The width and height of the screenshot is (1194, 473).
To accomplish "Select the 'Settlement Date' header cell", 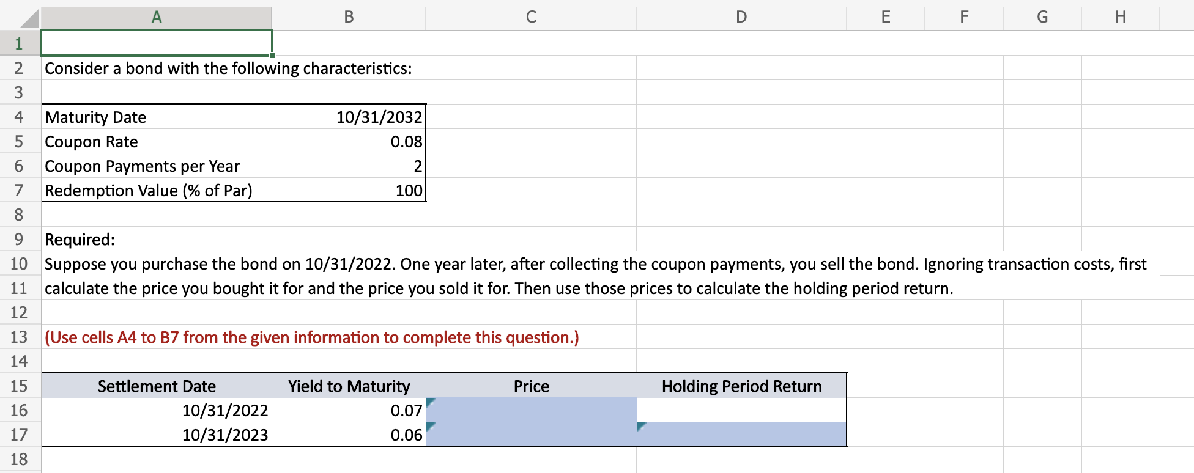I will (157, 386).
